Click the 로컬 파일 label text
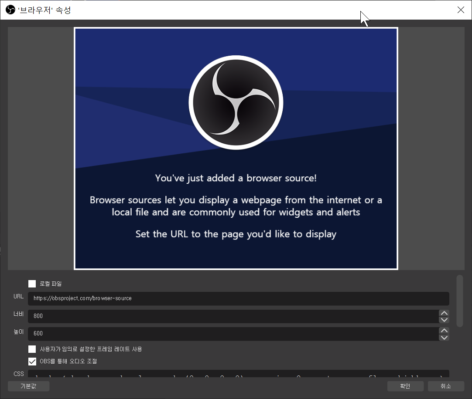 tap(51, 284)
